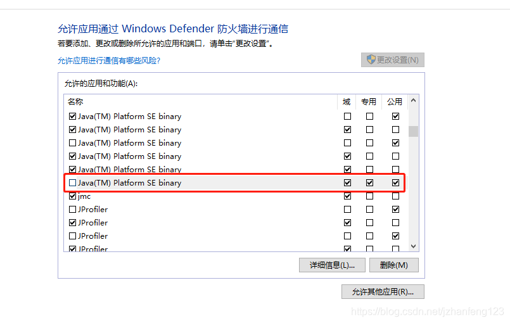Toggle the jmc name checkbox
510x323 pixels.
[72, 196]
